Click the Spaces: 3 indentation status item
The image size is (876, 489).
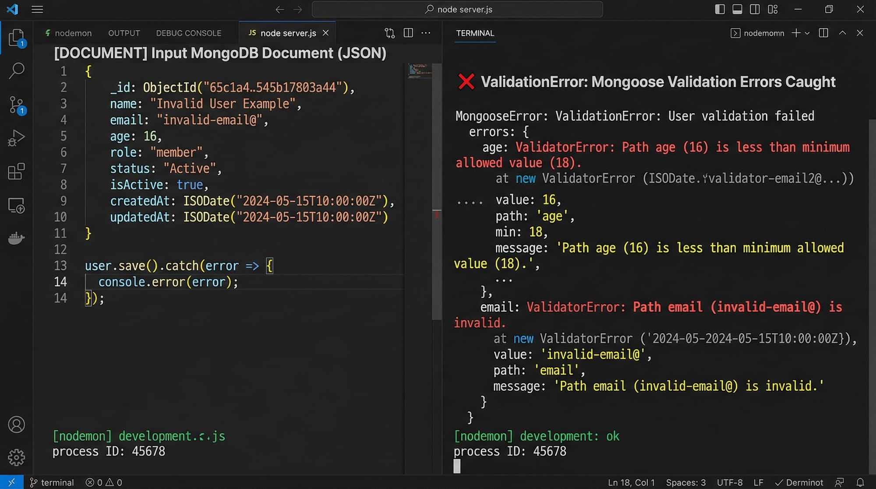(x=685, y=482)
